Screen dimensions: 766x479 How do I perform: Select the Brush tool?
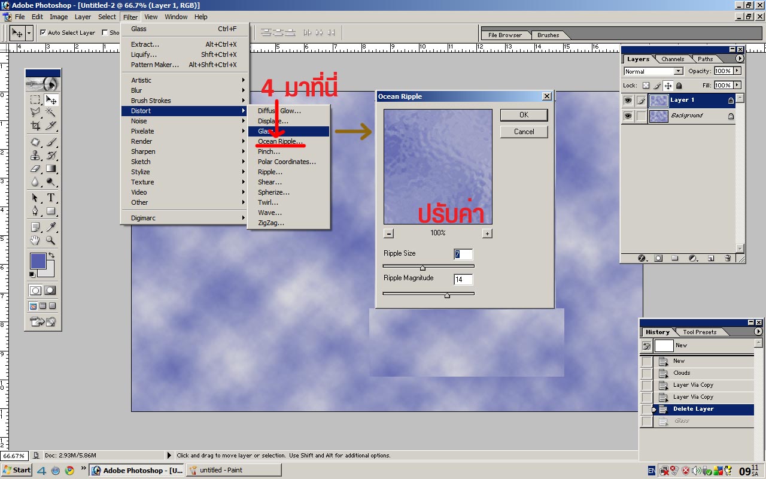pyautogui.click(x=51, y=143)
